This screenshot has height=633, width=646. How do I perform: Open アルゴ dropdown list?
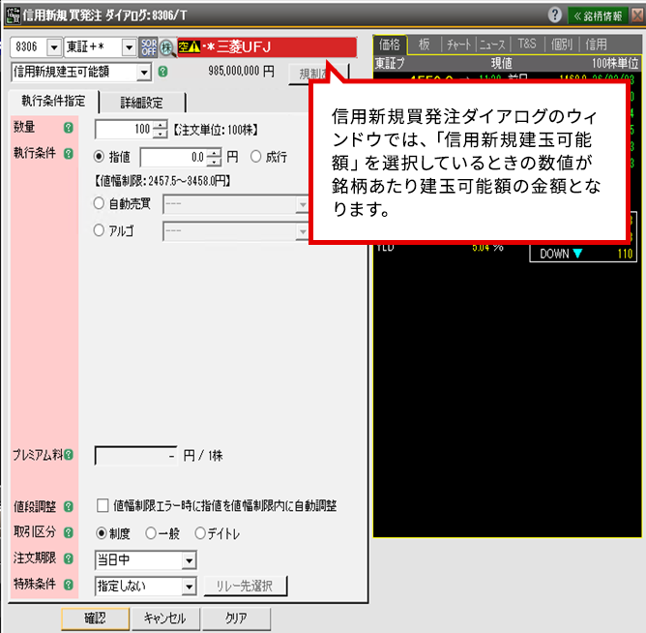(303, 231)
